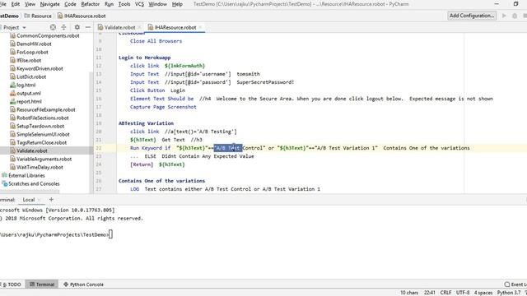Screen dimensions: 527x296
Task: Hide the Project panel with minus icon
Action: point(88,27)
